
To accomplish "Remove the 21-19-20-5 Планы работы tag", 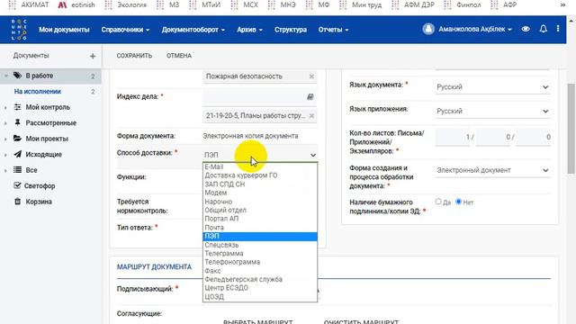I will coord(311,116).
